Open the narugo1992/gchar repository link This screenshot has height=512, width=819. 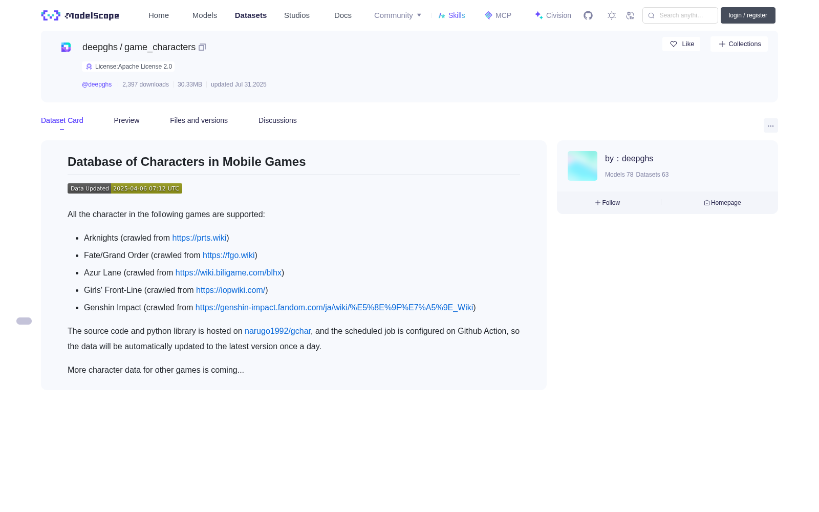[277, 331]
